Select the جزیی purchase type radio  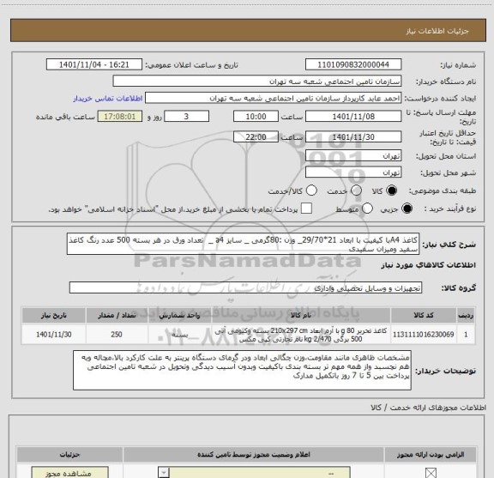coord(407,209)
